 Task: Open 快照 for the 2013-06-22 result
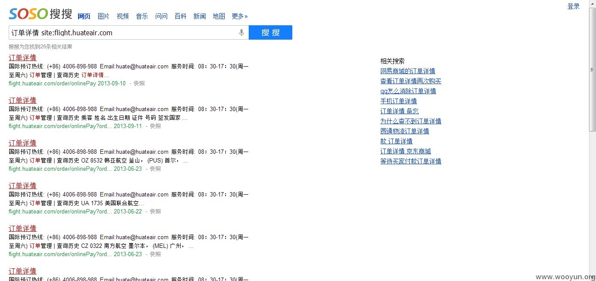click(155, 211)
